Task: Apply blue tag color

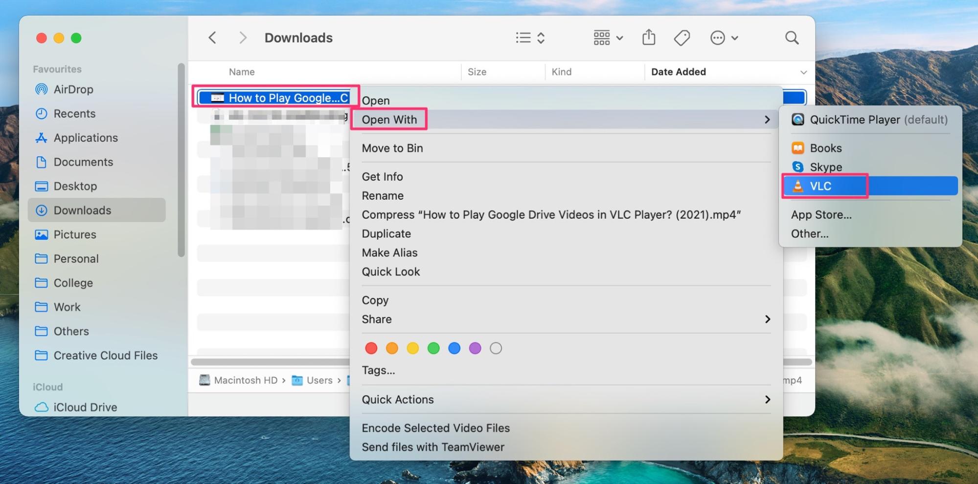Action: pos(455,348)
